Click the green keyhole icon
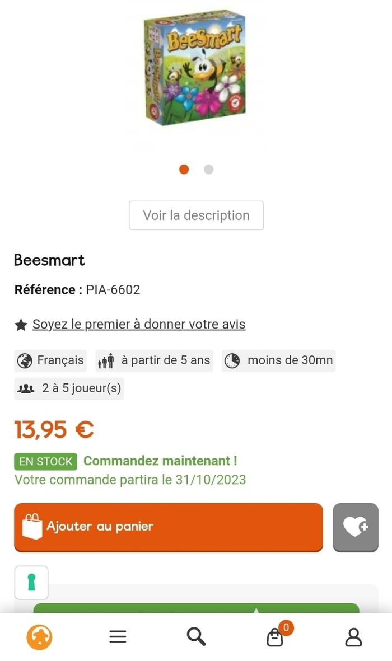Viewport: 392px width, 661px height. click(x=31, y=583)
